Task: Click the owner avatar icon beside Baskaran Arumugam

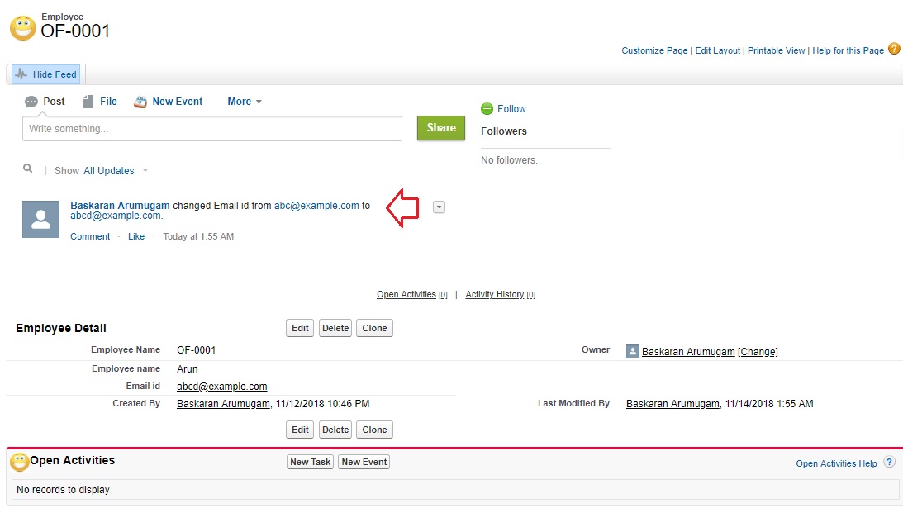Action: pos(632,350)
